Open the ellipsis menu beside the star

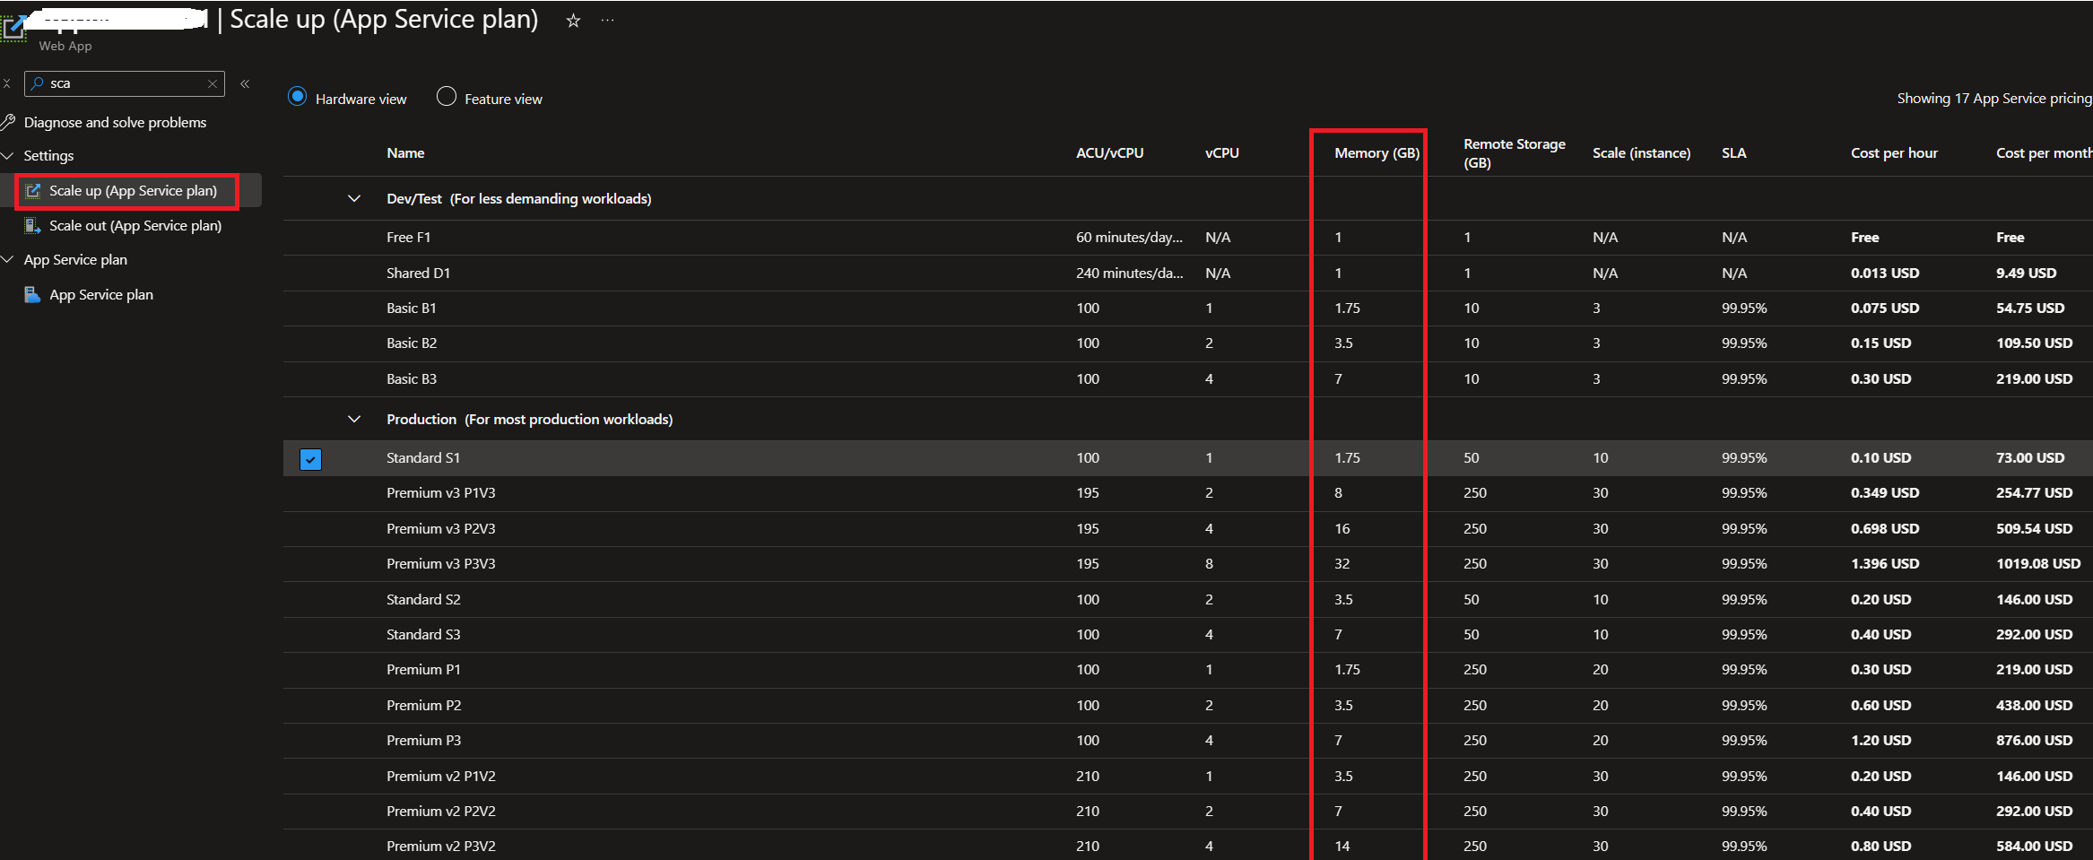click(607, 20)
